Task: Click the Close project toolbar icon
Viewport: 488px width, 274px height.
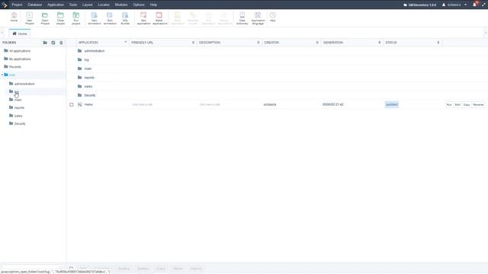Action: click(60, 18)
